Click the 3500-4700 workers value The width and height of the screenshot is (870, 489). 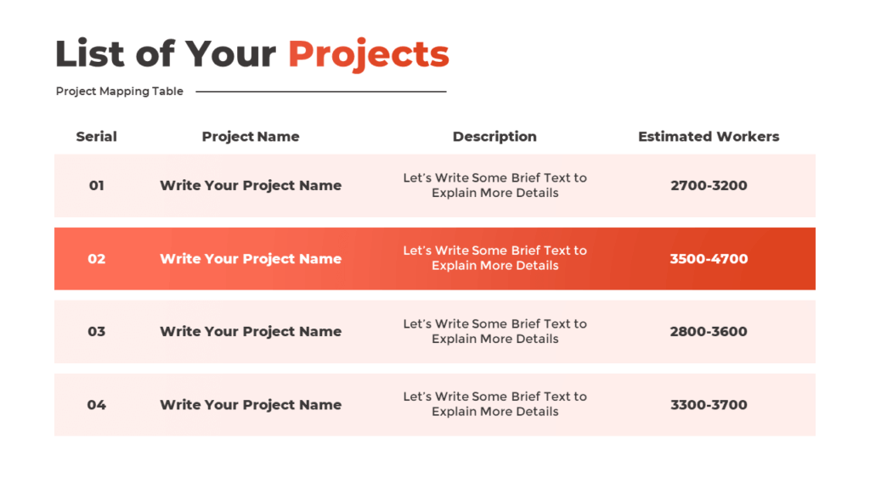point(709,259)
